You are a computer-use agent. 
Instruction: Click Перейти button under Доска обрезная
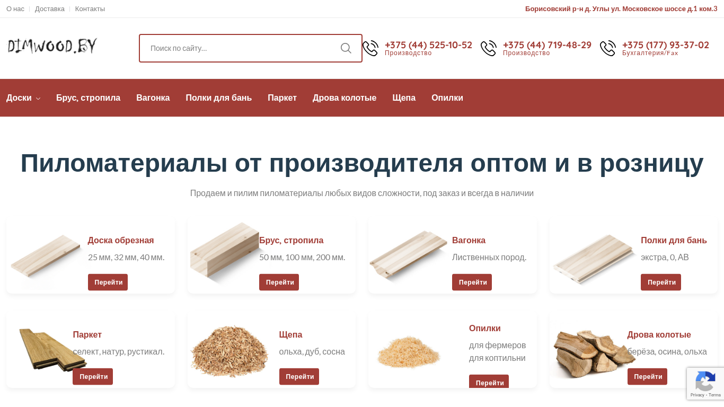[108, 282]
